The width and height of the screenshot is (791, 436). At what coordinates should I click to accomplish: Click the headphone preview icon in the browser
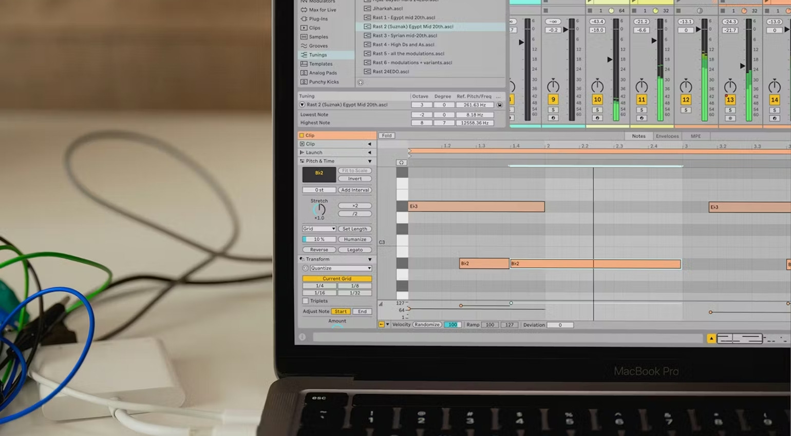pyautogui.click(x=361, y=82)
